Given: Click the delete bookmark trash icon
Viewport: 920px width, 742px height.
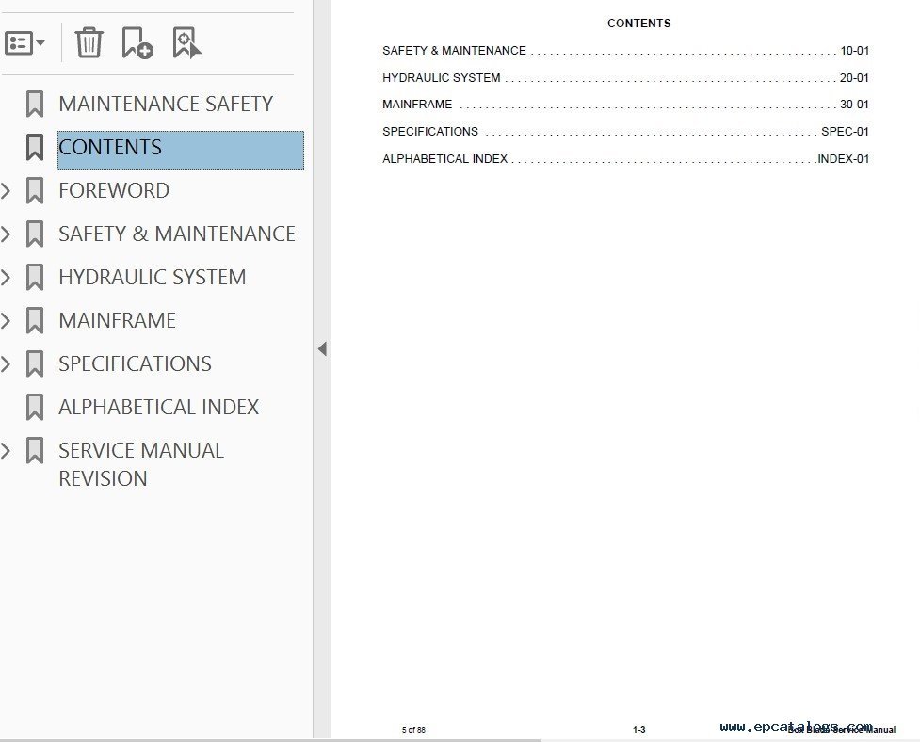Looking at the screenshot, I should tap(89, 42).
